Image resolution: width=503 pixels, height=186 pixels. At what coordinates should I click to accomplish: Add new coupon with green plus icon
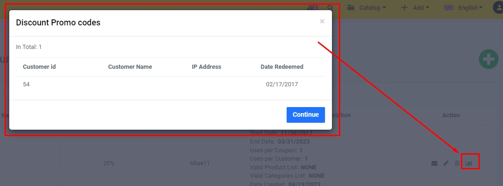[x=489, y=59]
